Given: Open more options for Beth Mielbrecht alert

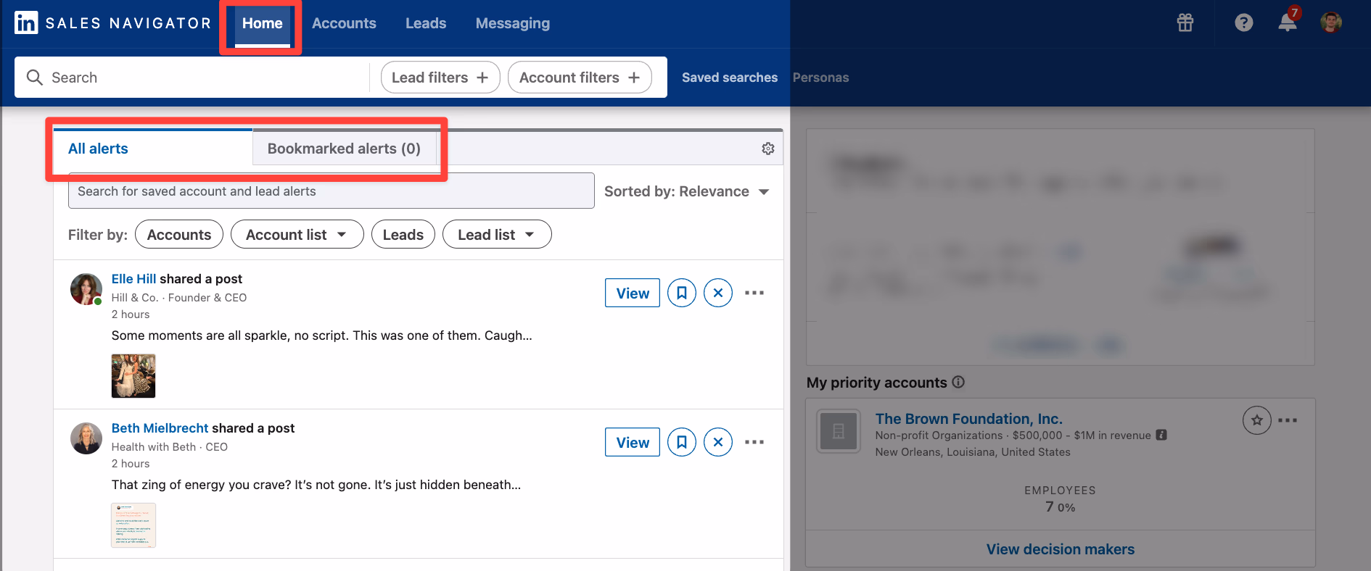Looking at the screenshot, I should pos(754,442).
